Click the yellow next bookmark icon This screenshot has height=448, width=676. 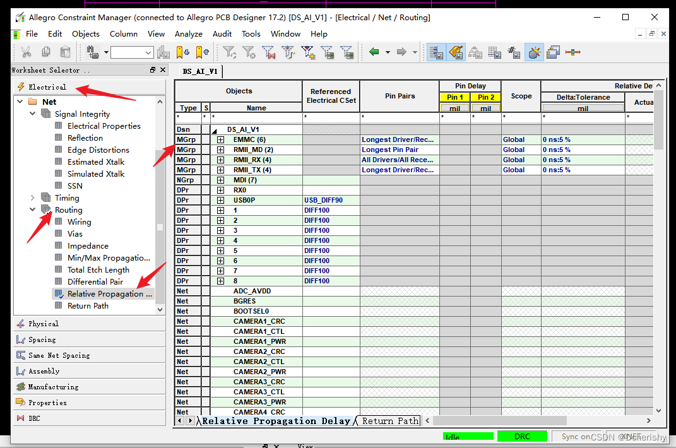click(183, 52)
